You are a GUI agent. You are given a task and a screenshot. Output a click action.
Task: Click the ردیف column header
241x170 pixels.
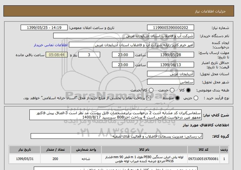[224, 150]
